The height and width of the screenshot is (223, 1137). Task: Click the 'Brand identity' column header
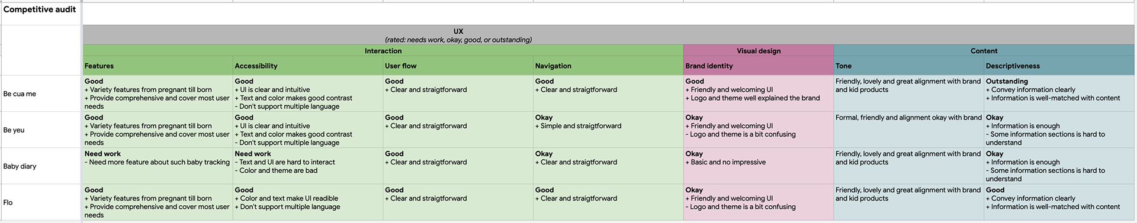pos(759,66)
